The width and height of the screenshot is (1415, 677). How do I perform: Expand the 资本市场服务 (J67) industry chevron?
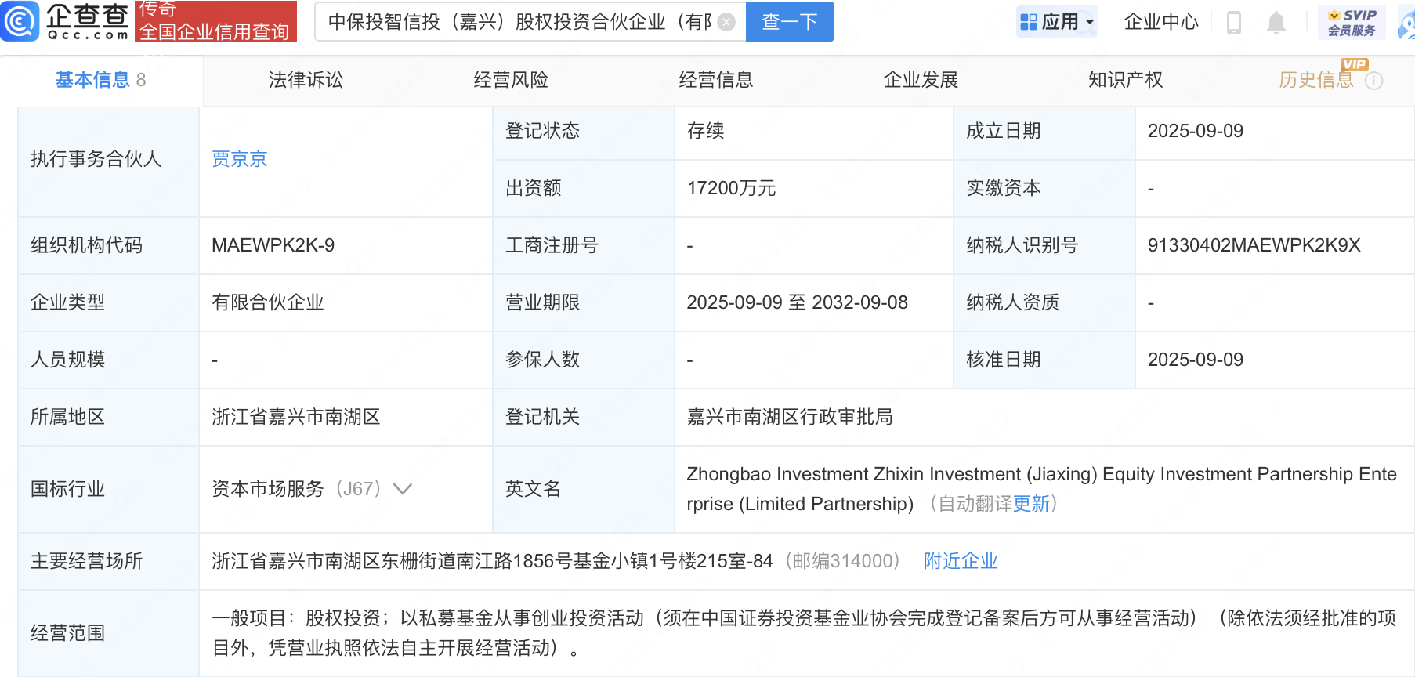[x=403, y=489]
